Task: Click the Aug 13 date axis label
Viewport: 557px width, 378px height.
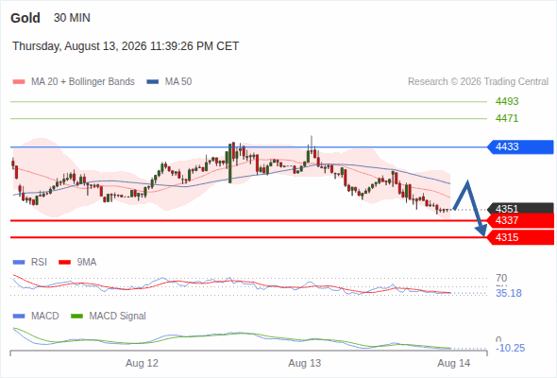Action: coord(304,364)
